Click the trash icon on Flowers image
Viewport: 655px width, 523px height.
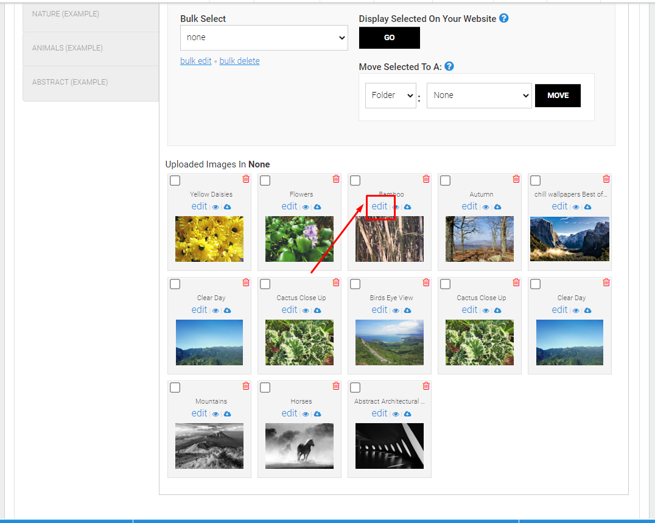(336, 179)
